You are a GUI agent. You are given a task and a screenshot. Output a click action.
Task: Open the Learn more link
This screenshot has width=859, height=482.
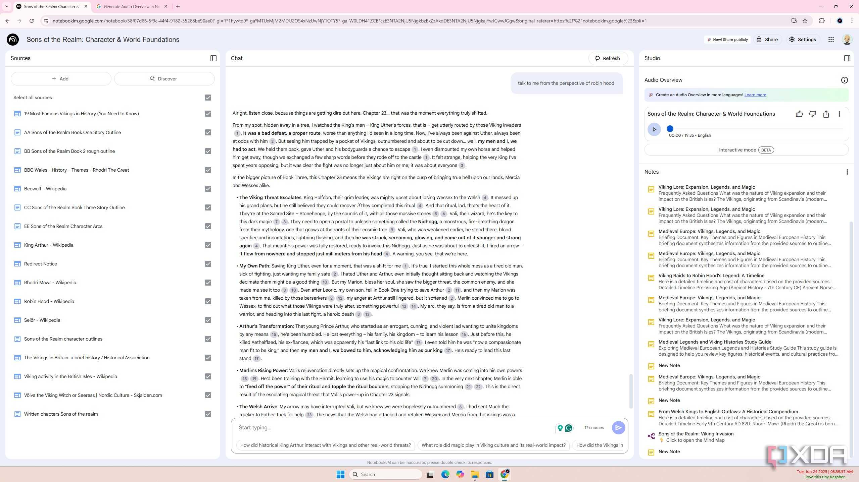pos(755,95)
